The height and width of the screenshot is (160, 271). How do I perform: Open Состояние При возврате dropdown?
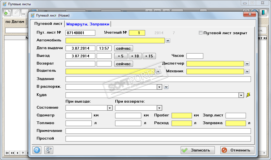pyautogui.click(x=159, y=108)
